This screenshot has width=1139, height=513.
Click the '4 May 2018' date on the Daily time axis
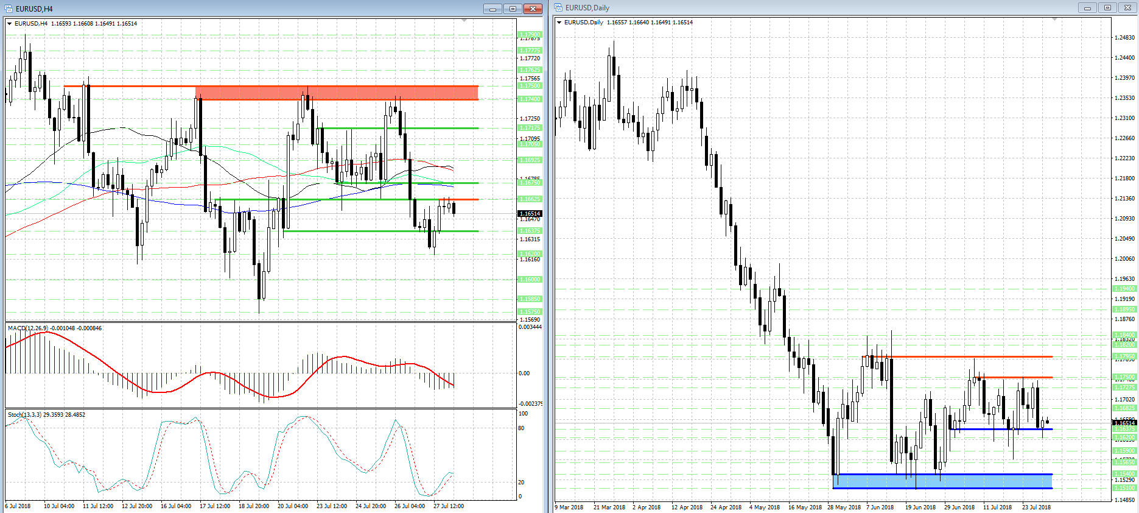[765, 508]
